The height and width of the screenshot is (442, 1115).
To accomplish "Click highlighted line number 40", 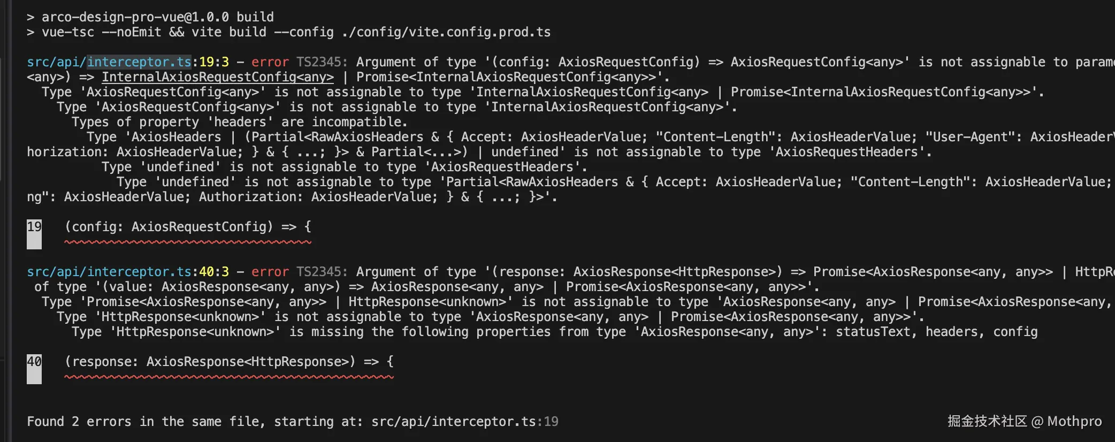I will tap(34, 362).
